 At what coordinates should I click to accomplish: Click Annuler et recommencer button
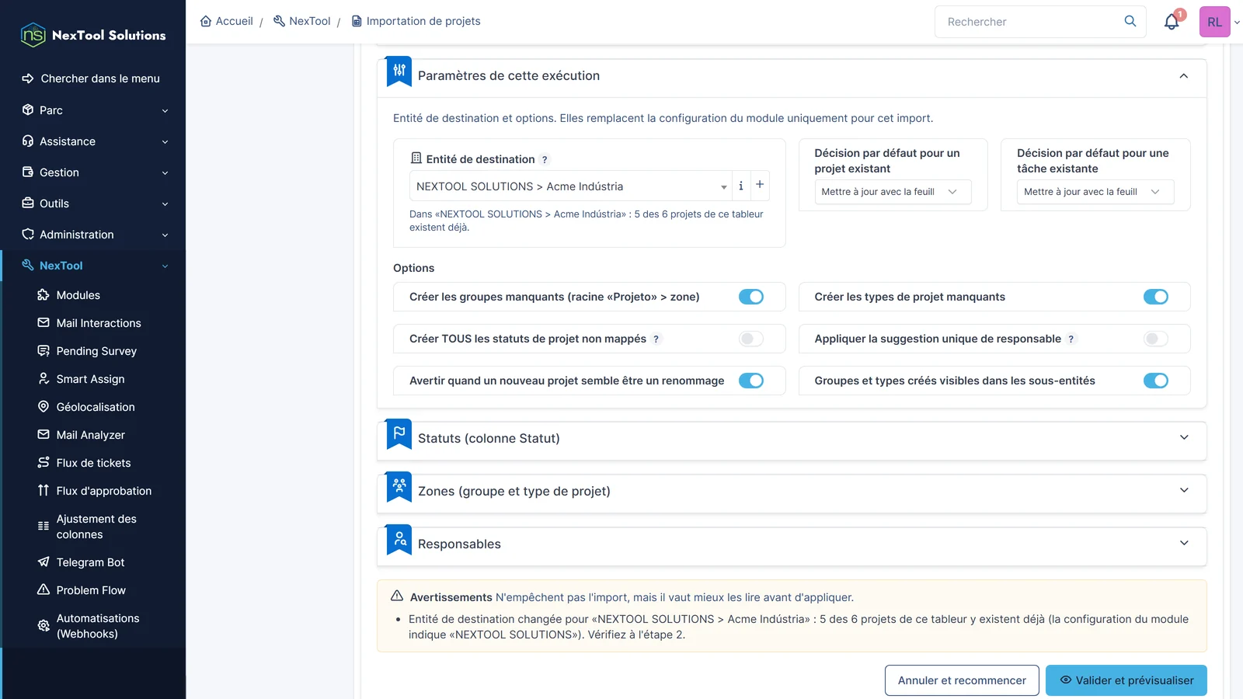coord(962,680)
